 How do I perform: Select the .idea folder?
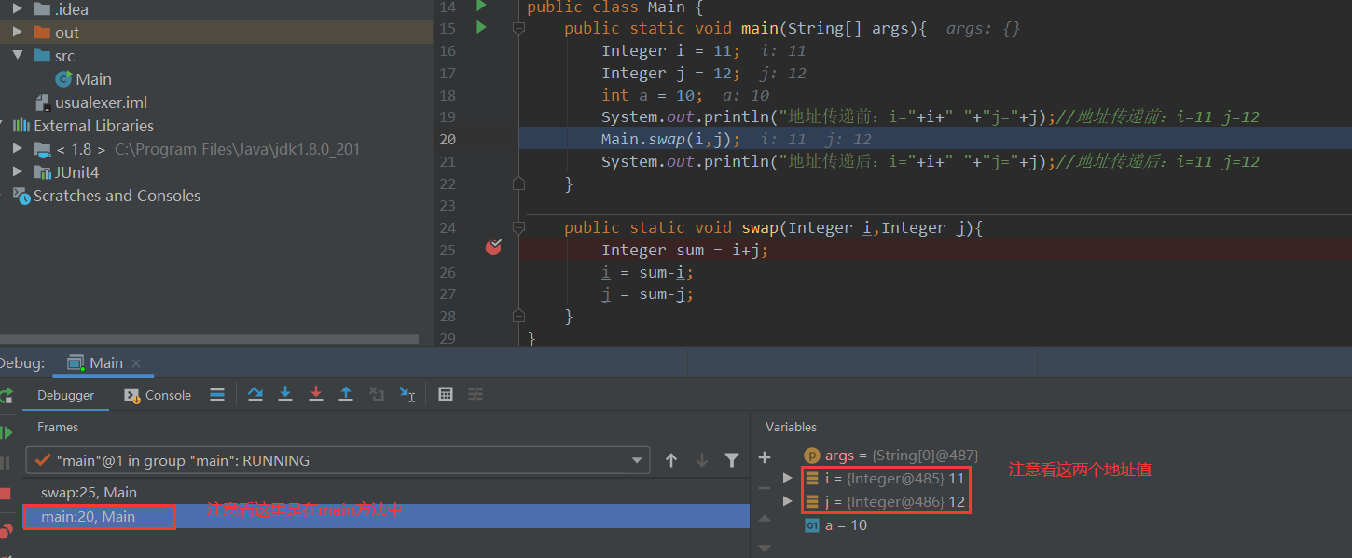click(61, 9)
